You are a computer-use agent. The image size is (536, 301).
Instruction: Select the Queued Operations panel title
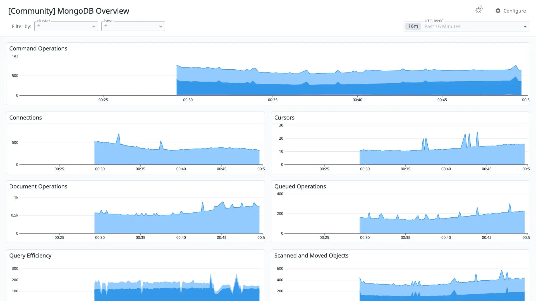point(300,186)
